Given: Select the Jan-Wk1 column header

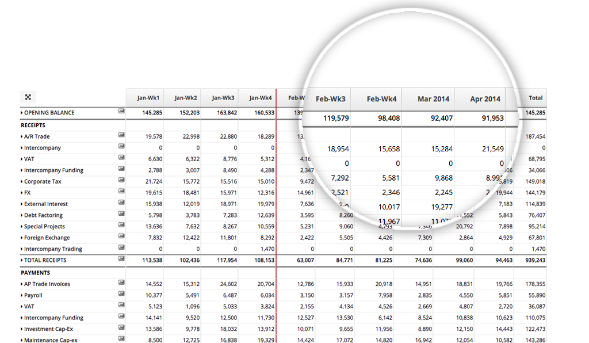Looking at the screenshot, I should [145, 98].
